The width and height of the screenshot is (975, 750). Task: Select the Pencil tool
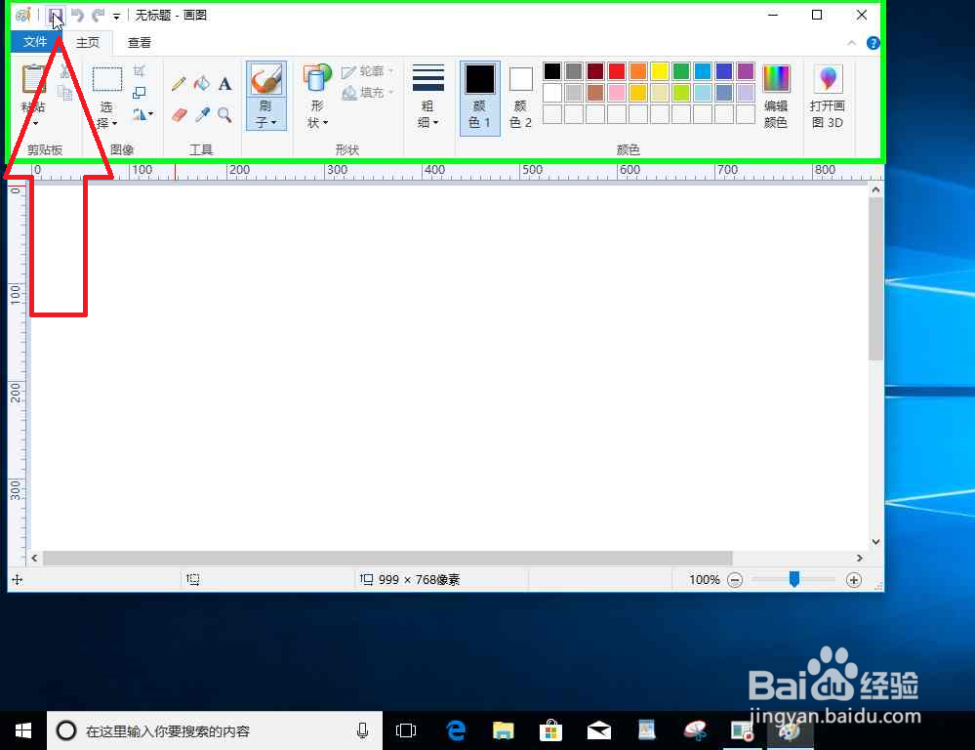coord(179,83)
